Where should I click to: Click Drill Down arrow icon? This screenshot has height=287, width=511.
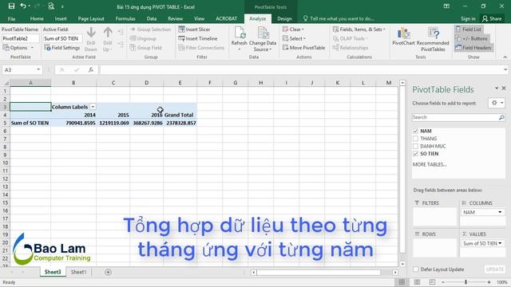pyautogui.click(x=91, y=33)
